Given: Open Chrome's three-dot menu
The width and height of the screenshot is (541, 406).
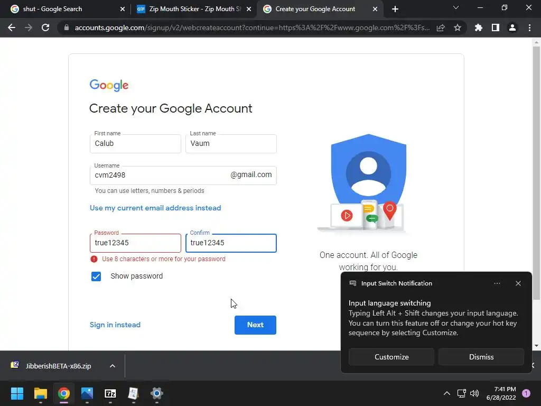Looking at the screenshot, I should [529, 27].
